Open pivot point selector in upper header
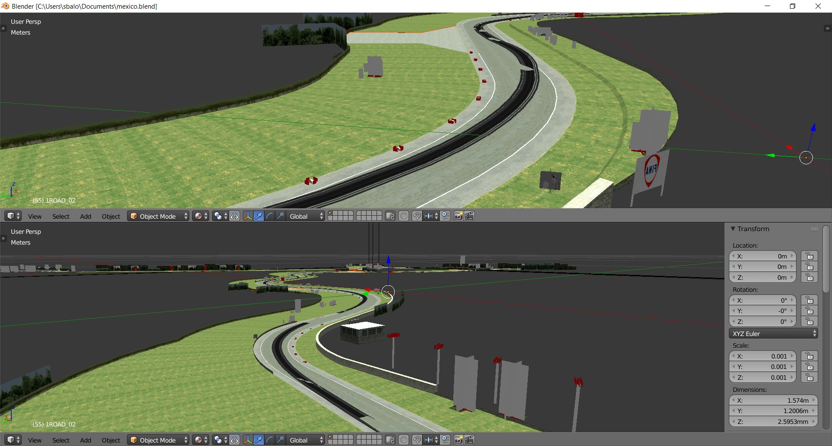The image size is (832, 446). [x=221, y=216]
